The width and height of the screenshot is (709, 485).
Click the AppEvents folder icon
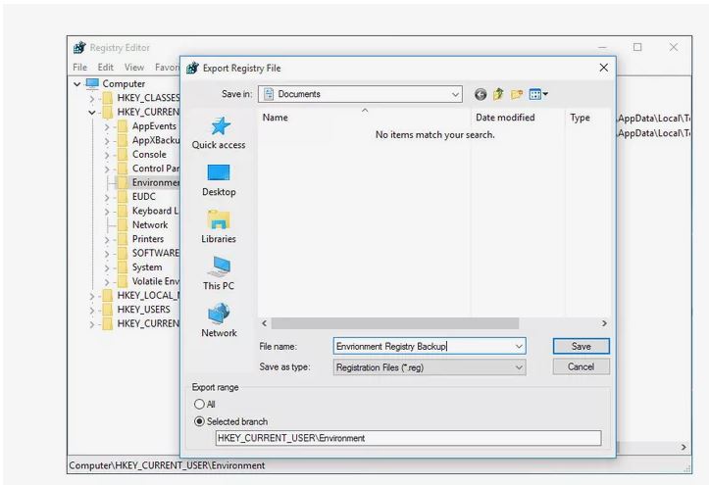click(x=122, y=126)
